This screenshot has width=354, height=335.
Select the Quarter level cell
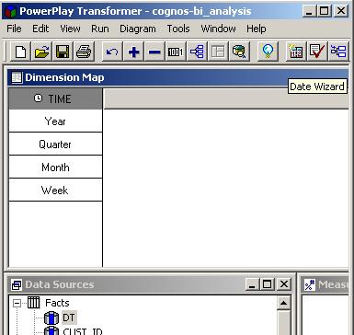coord(55,144)
